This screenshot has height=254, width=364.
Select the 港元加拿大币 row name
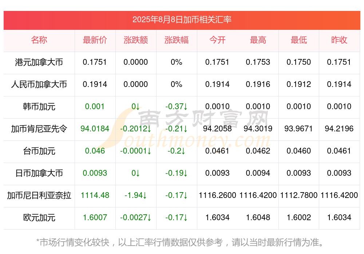point(39,62)
